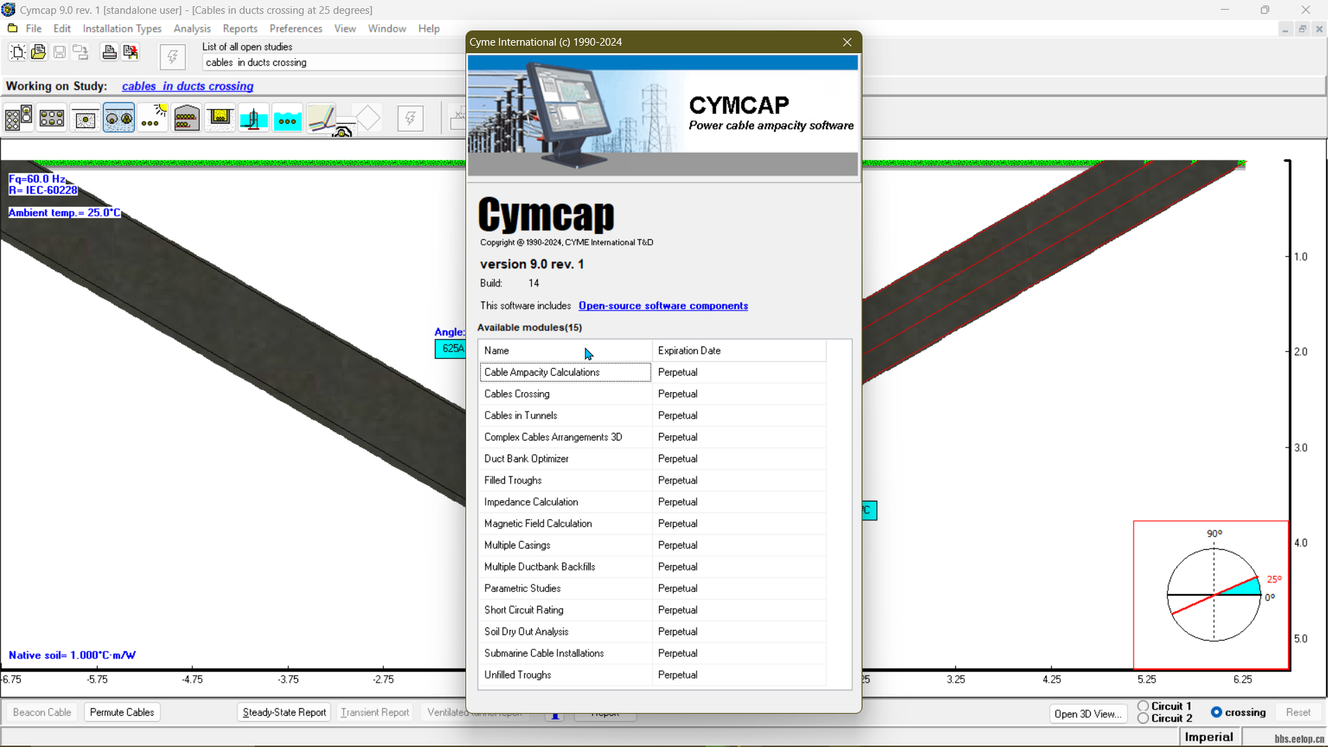Select the Impedance Calculation module row
1328x747 pixels.
point(652,502)
